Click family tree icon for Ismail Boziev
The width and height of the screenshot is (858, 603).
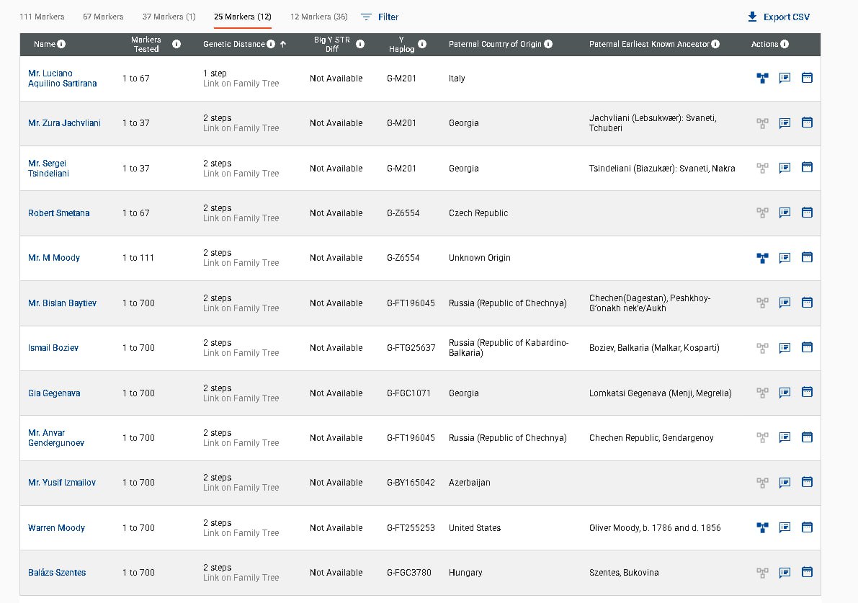pos(762,348)
